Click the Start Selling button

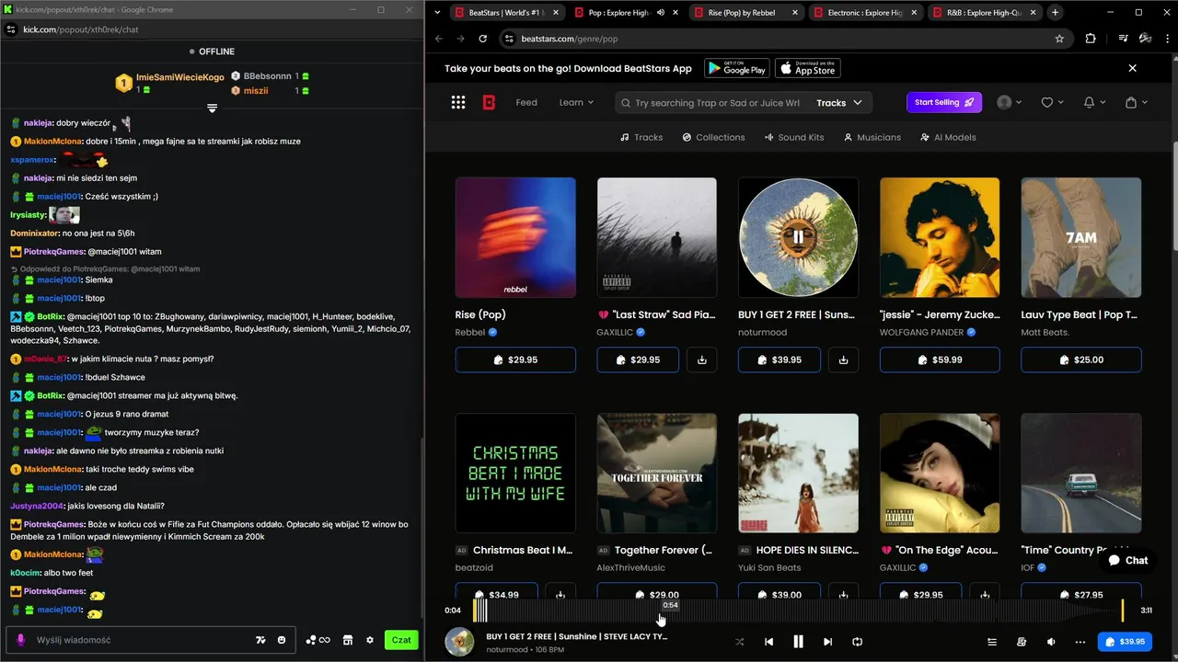(944, 102)
